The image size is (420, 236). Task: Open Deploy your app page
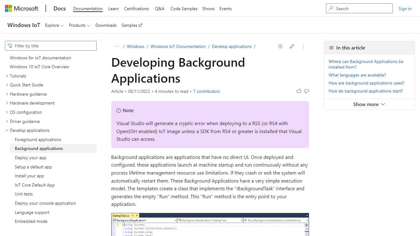[30, 158]
